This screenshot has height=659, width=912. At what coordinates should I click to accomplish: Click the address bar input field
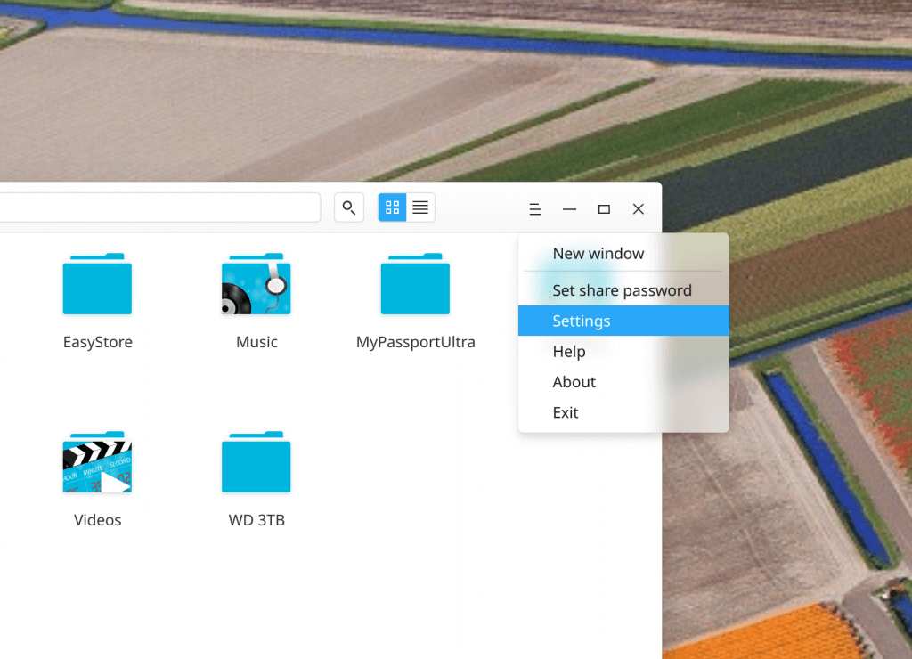pos(160,207)
